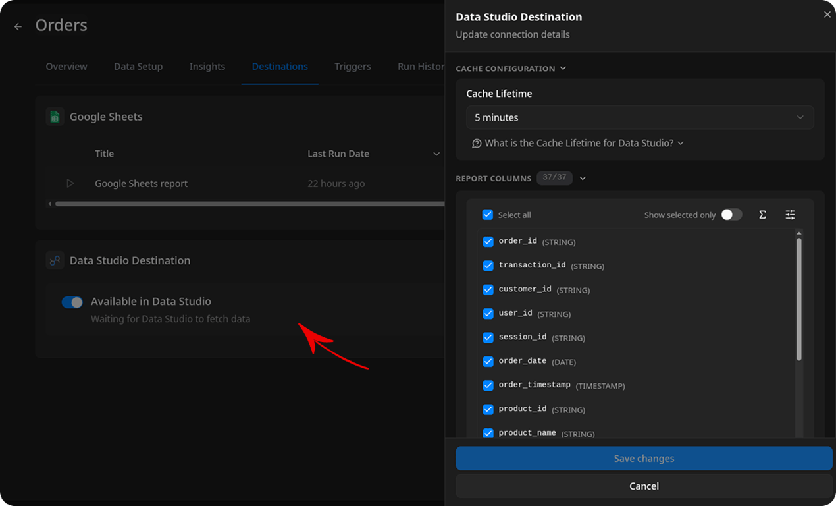
Task: Switch to the Overview tab
Action: click(66, 67)
